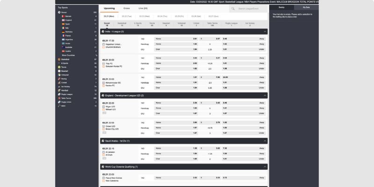The height and width of the screenshot is (187, 374).
Task: Switch to the Upcoming tab
Action: [109, 8]
